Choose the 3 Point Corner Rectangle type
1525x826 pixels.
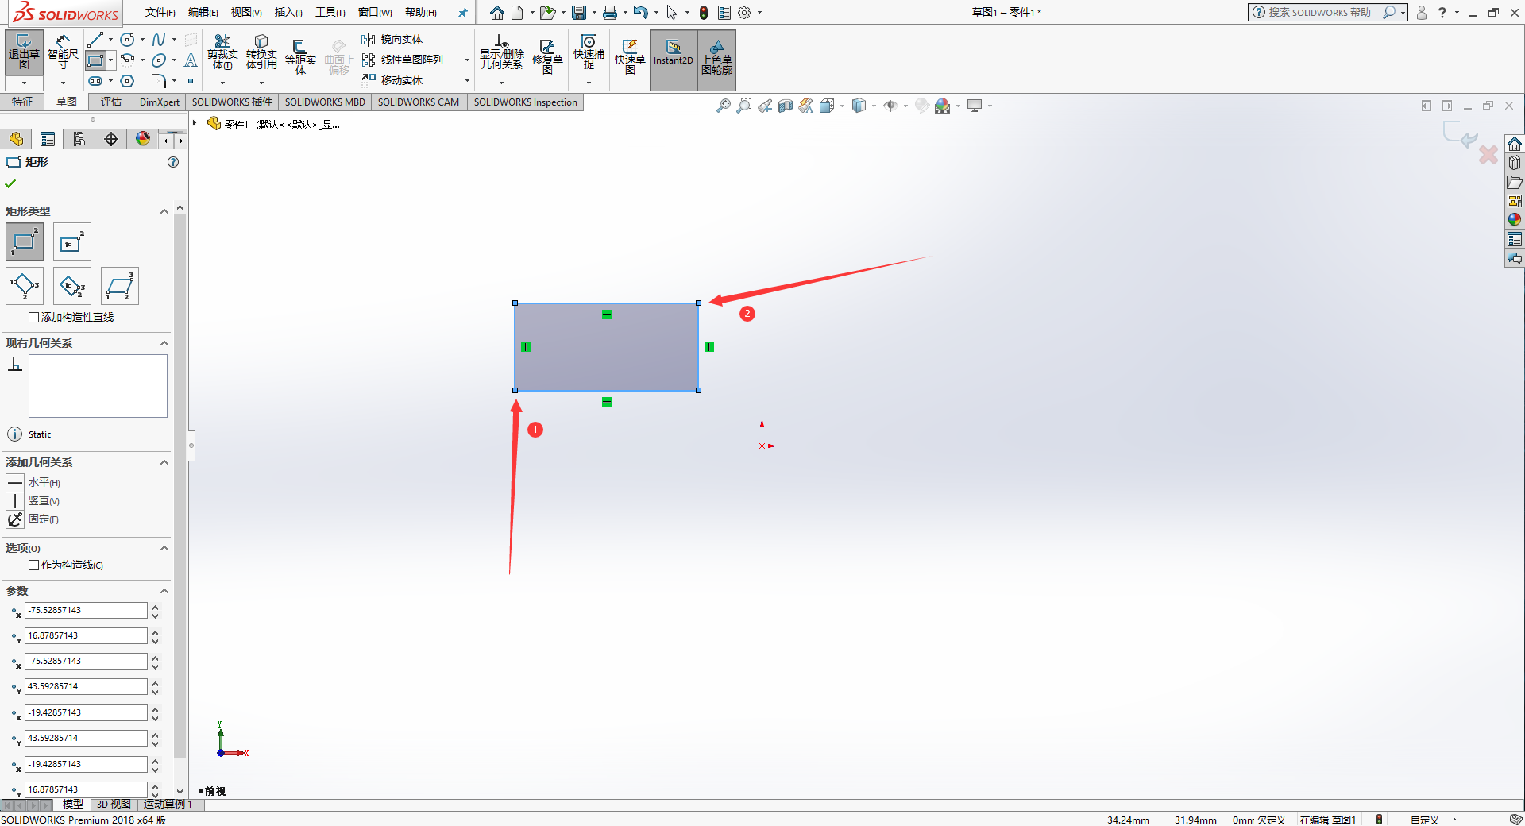(25, 286)
